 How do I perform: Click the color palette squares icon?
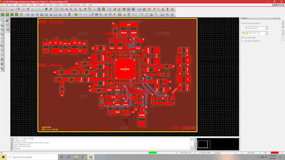115,9
